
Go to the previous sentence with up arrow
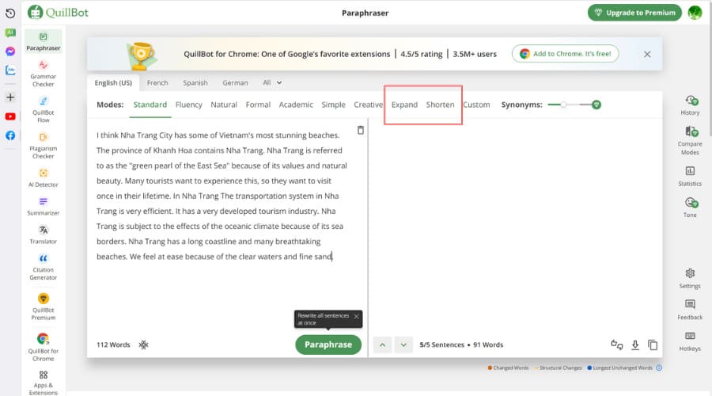pos(383,345)
